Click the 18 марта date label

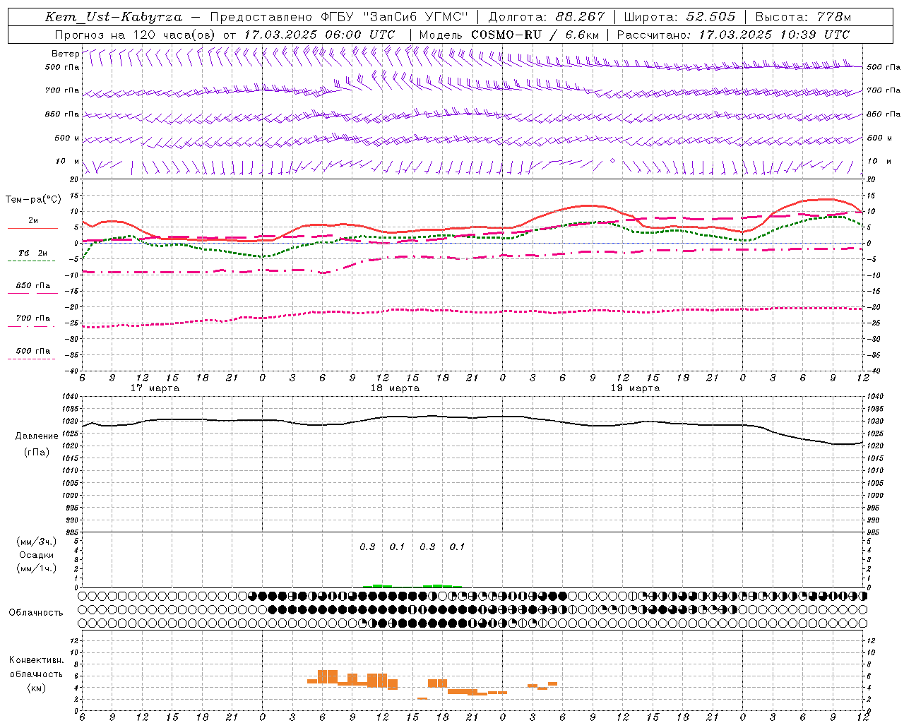(x=395, y=388)
